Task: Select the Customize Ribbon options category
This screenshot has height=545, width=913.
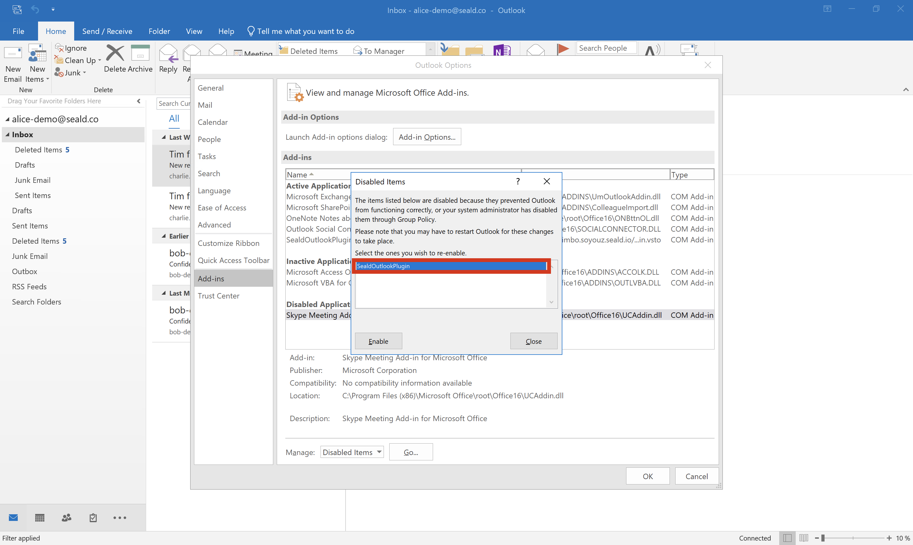Action: (233, 243)
